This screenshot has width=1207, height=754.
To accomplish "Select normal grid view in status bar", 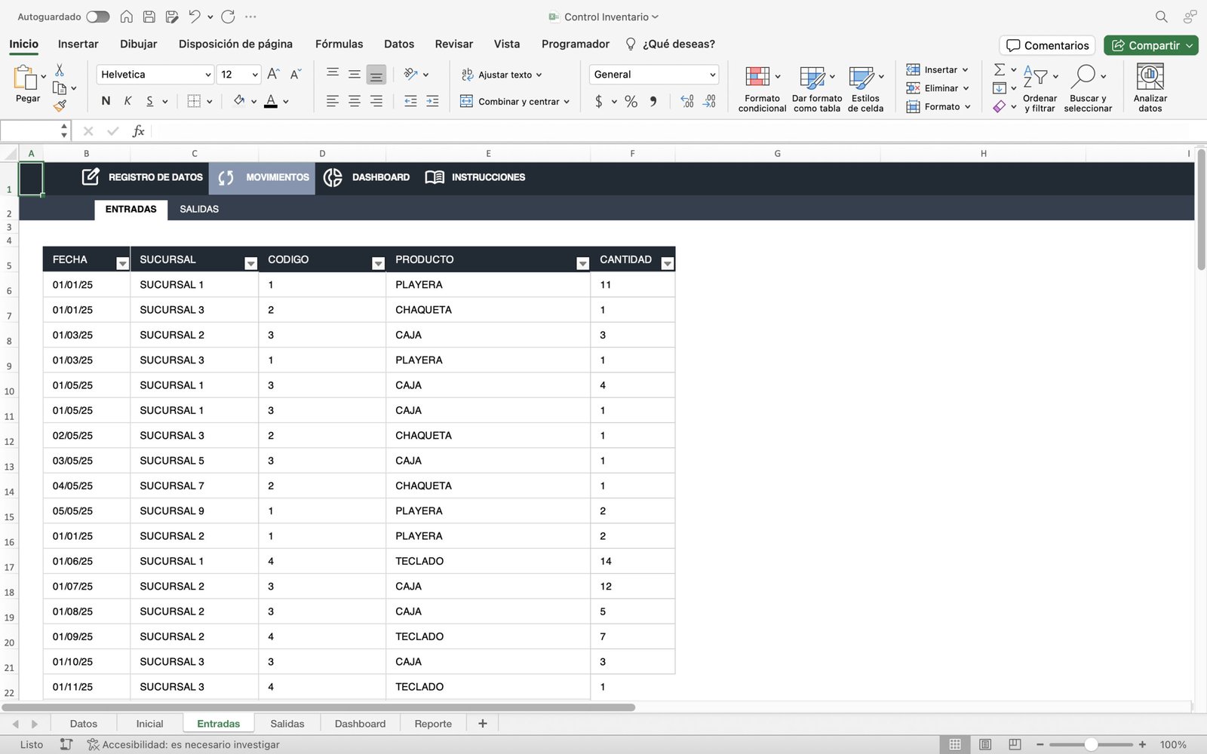I will pos(954,744).
